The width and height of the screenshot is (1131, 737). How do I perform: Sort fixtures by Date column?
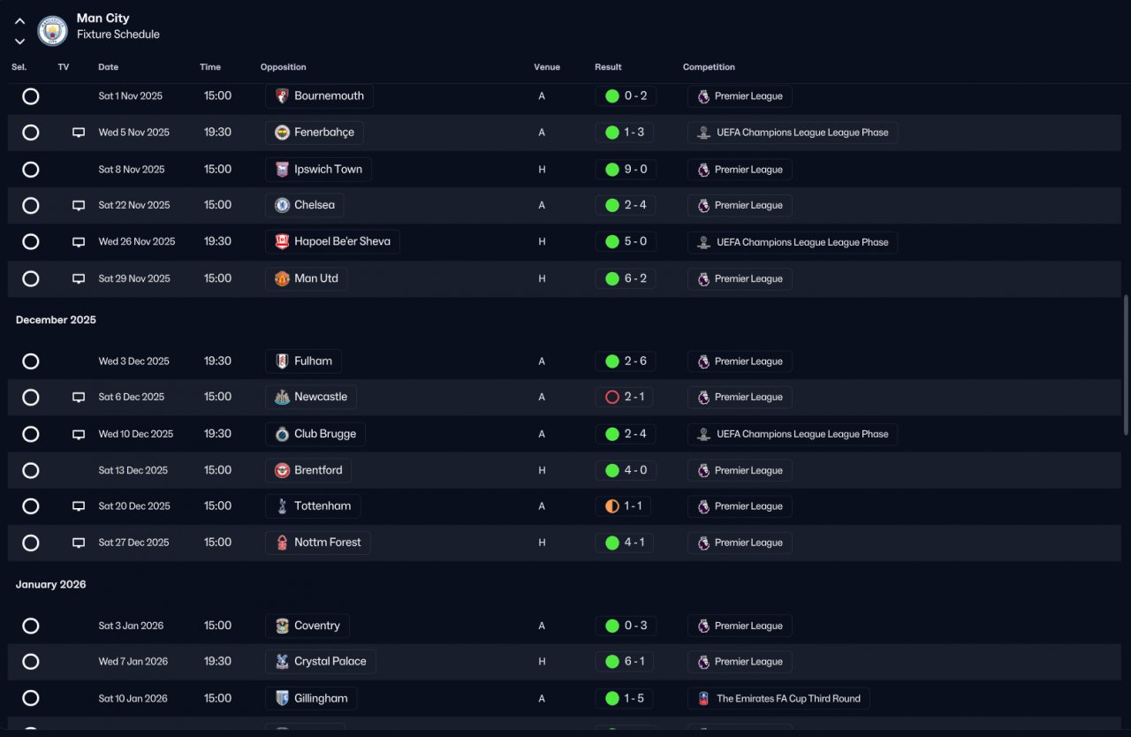pos(108,67)
